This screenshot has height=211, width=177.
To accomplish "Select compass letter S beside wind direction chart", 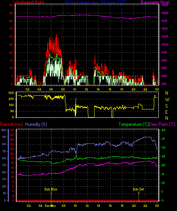I will (x=166, y=106).
